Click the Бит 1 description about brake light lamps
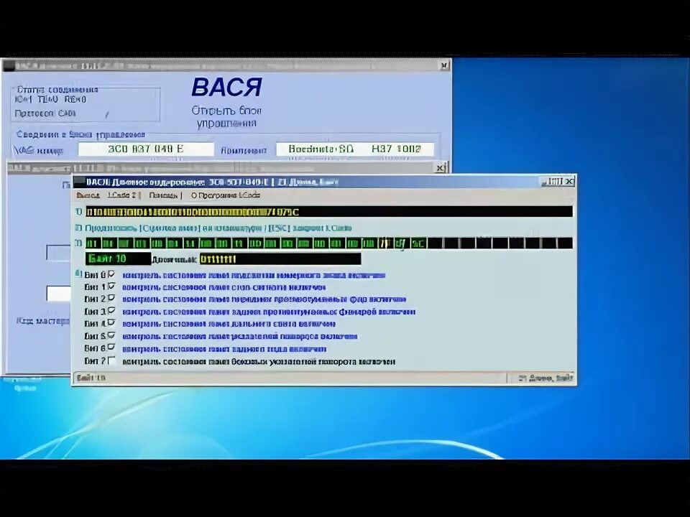Screen dimensions: 690x517 tap(224, 287)
